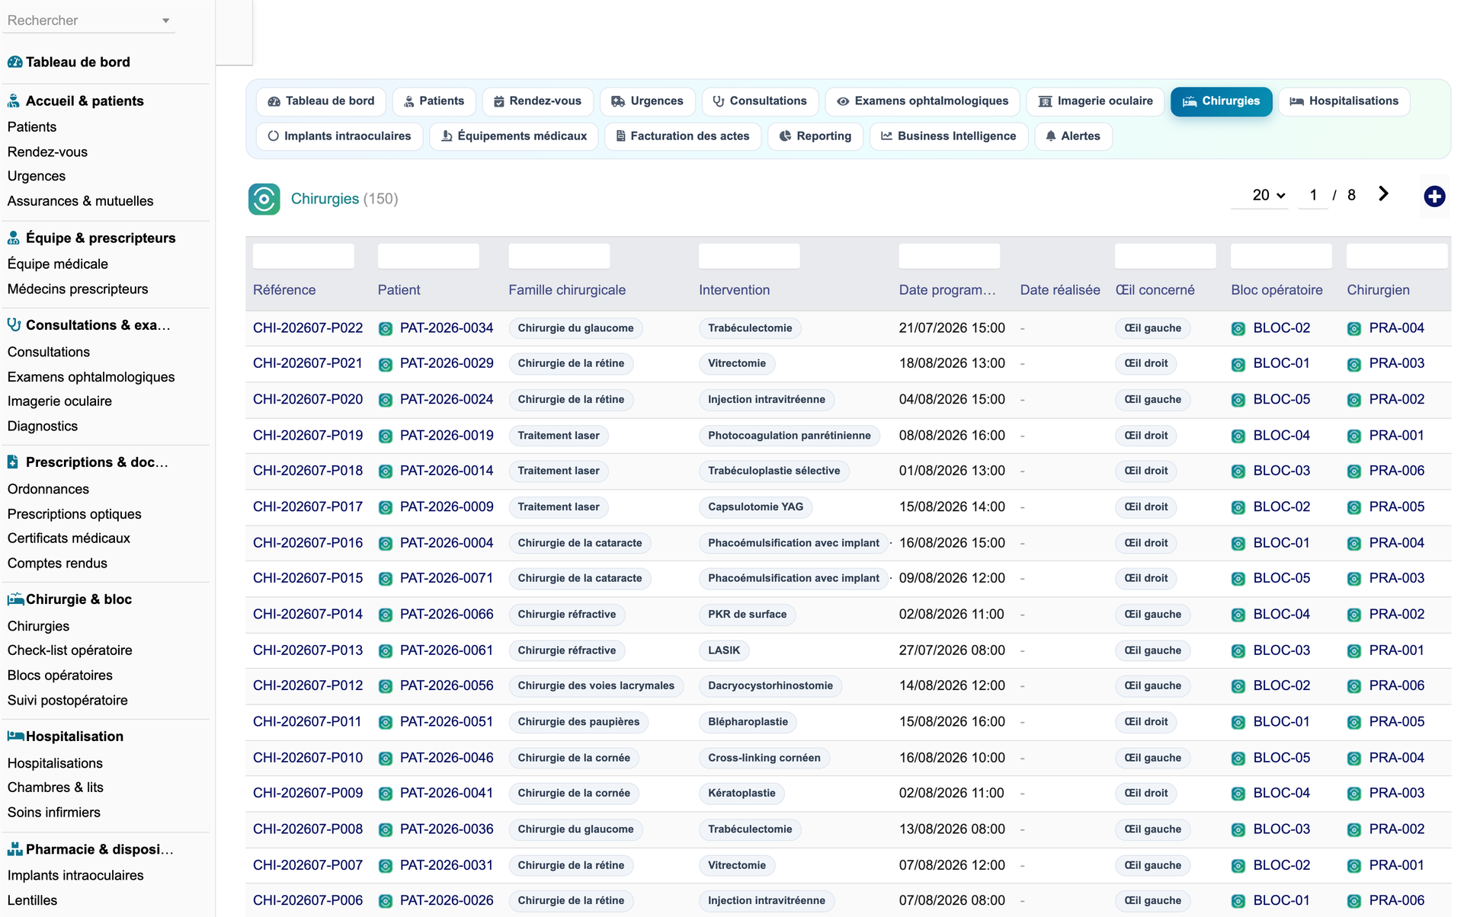Click the chart icon on Business Intelligence tab

point(886,136)
